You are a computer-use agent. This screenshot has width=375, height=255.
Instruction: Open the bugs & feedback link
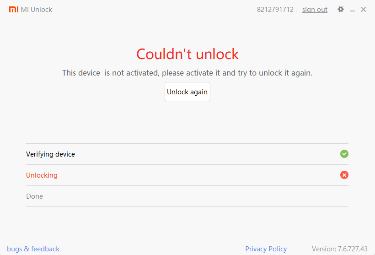[x=33, y=249]
